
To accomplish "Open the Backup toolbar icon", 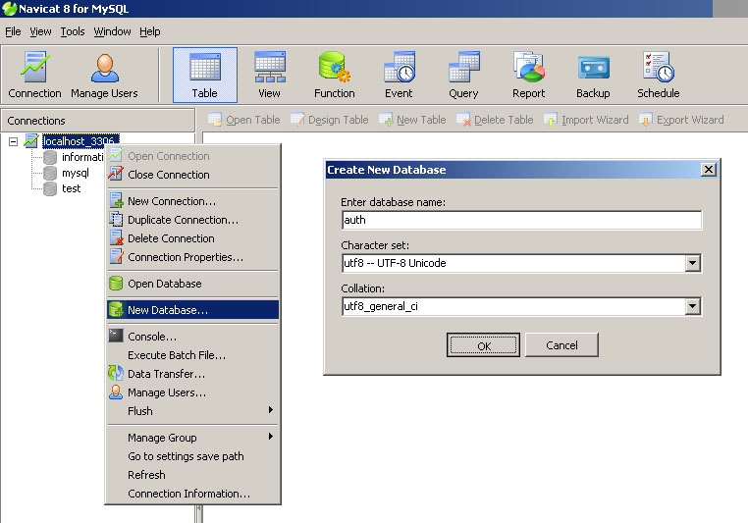I will click(593, 75).
